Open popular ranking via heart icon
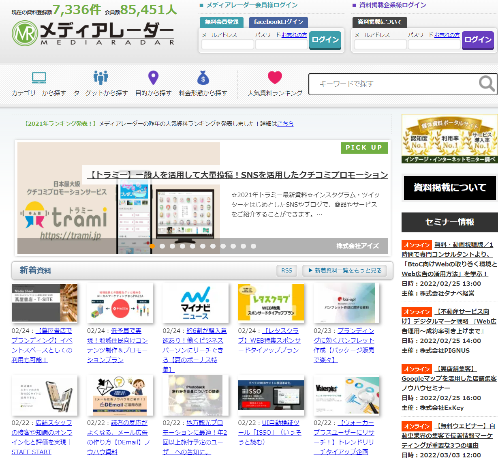Image resolution: width=498 pixels, height=459 pixels. (x=275, y=77)
